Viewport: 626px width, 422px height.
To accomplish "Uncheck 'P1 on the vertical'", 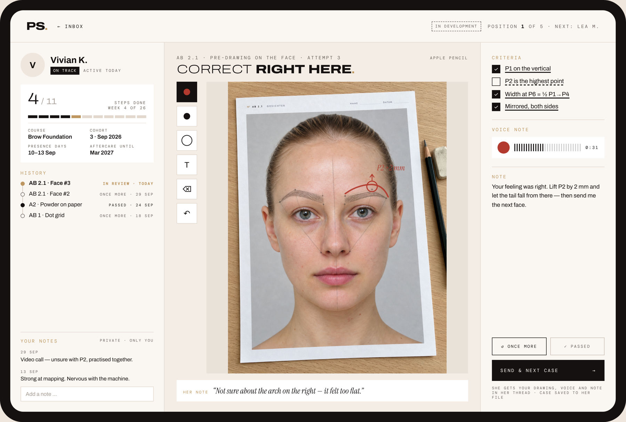I will tap(496, 69).
